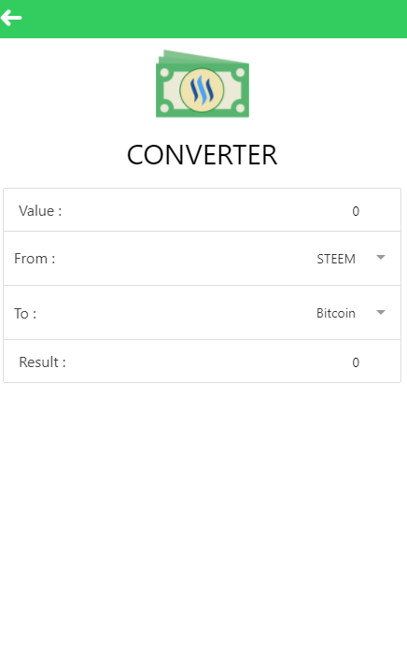Click the 'Result :' label
This screenshot has width=407, height=666.
point(42,362)
